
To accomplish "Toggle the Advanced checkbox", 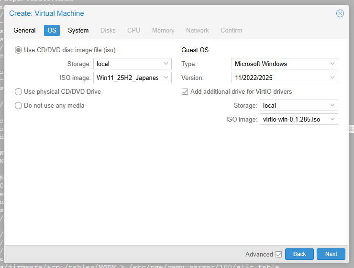I will point(278,254).
